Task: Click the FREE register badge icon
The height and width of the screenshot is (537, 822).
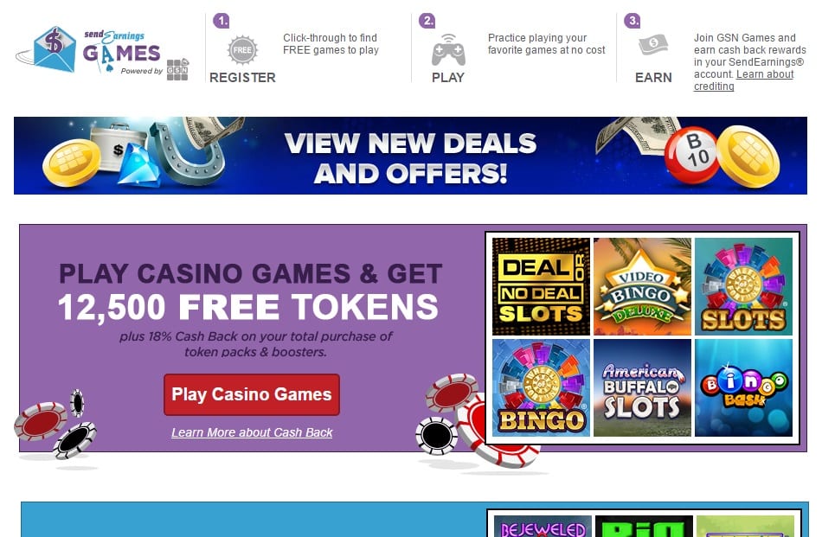Action: tap(242, 50)
